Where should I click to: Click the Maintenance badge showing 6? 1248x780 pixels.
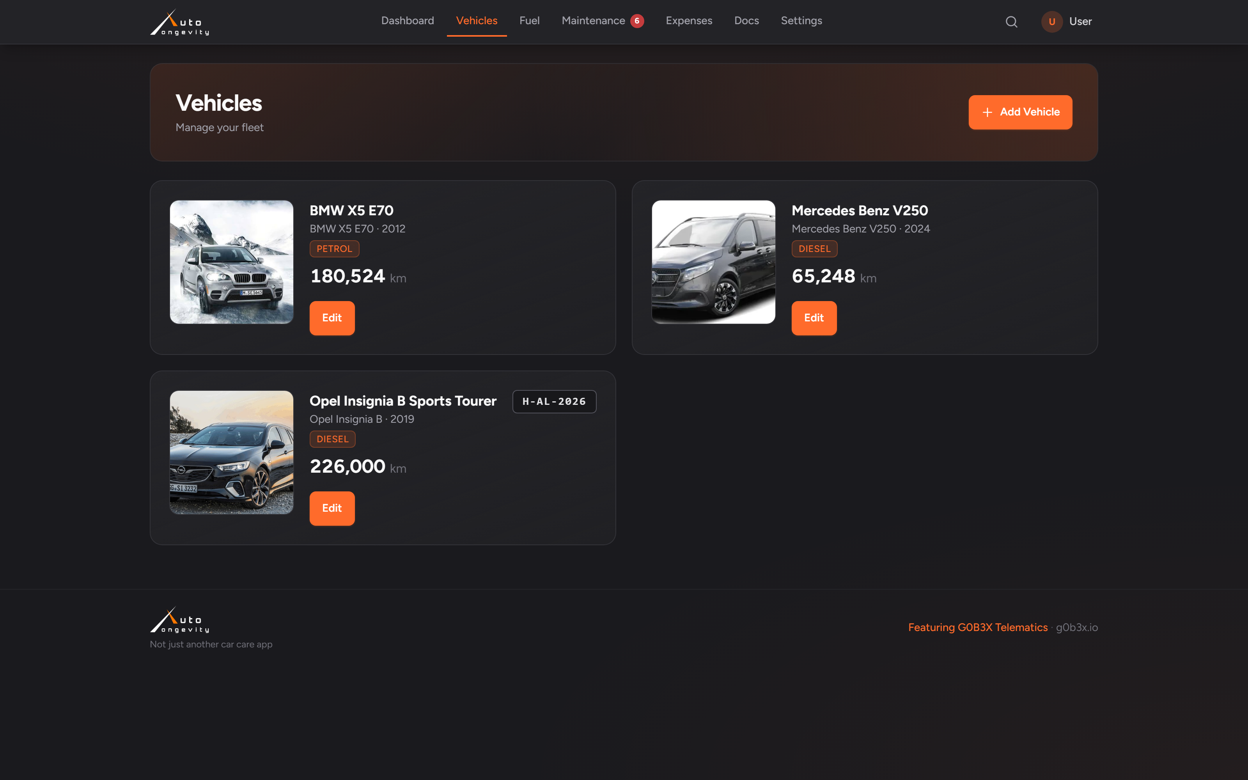click(637, 21)
